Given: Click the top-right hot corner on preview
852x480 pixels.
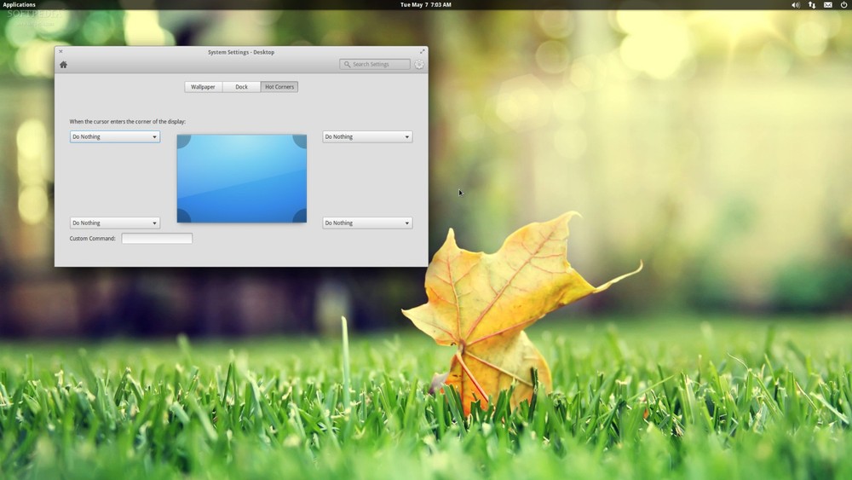Looking at the screenshot, I should coord(301,141).
